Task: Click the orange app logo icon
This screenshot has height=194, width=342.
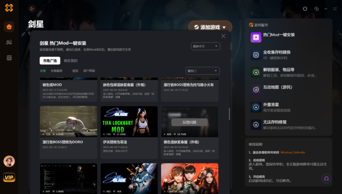Action: coord(9,8)
